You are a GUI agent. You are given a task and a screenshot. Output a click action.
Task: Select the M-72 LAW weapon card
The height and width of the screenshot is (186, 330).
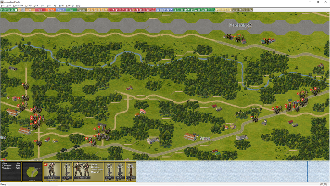(x=131, y=171)
